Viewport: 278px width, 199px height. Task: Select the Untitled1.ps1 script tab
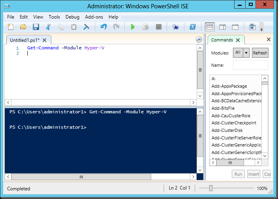tap(24, 40)
